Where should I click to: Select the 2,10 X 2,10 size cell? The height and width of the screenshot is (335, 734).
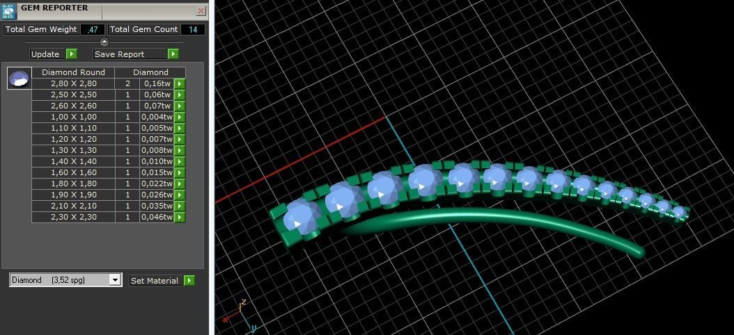point(74,206)
